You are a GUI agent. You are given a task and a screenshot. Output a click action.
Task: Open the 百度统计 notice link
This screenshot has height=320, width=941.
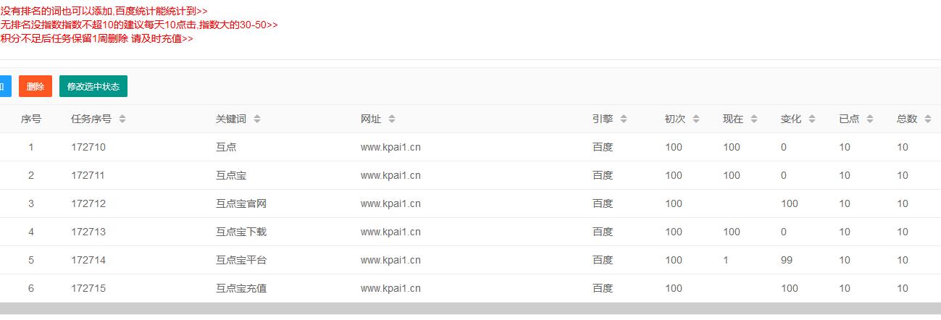tap(104, 11)
